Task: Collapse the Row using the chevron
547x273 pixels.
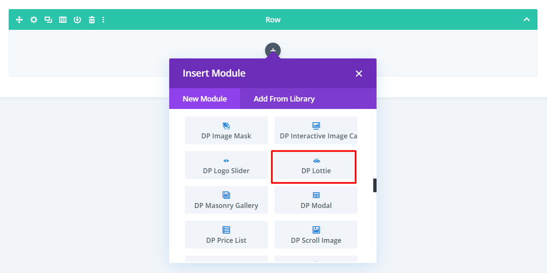Action: [527, 19]
